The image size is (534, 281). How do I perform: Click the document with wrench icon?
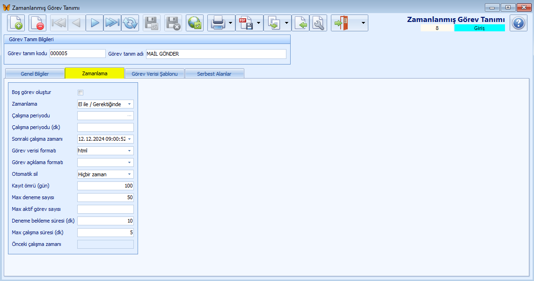click(x=318, y=23)
